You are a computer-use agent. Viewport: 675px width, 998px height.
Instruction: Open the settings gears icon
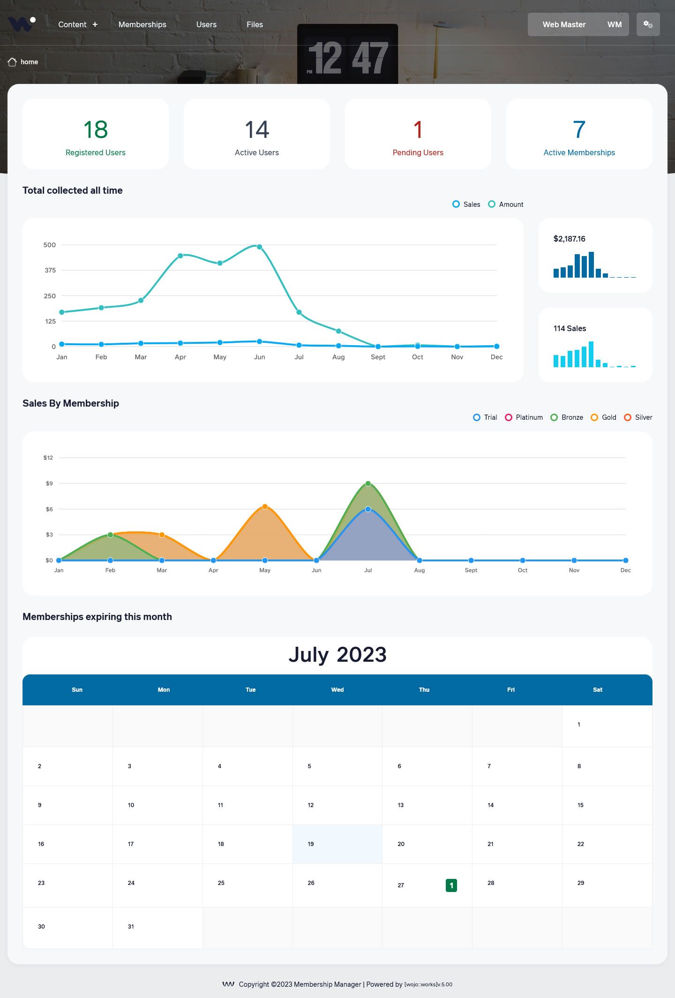pyautogui.click(x=648, y=24)
